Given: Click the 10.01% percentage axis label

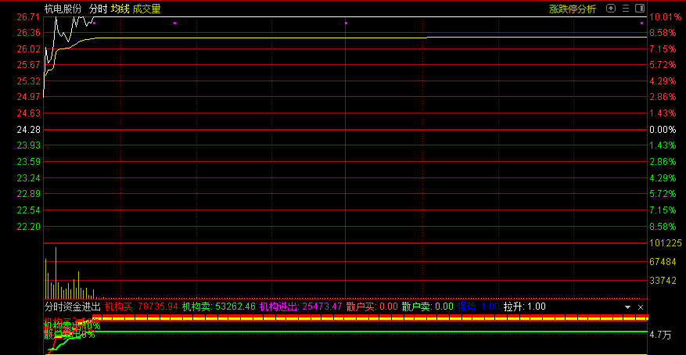Looking at the screenshot, I should click(666, 17).
